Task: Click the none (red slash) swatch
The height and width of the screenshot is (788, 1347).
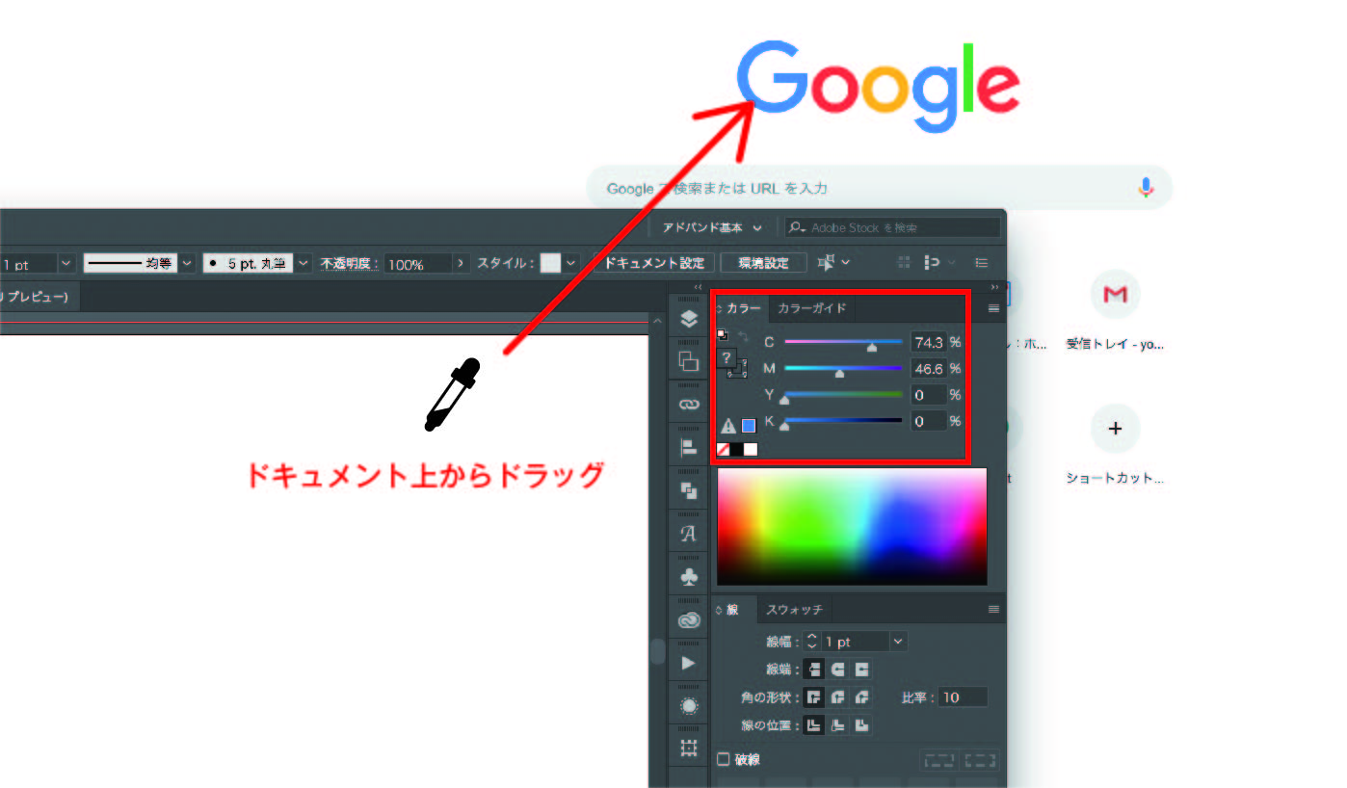Action: (723, 449)
